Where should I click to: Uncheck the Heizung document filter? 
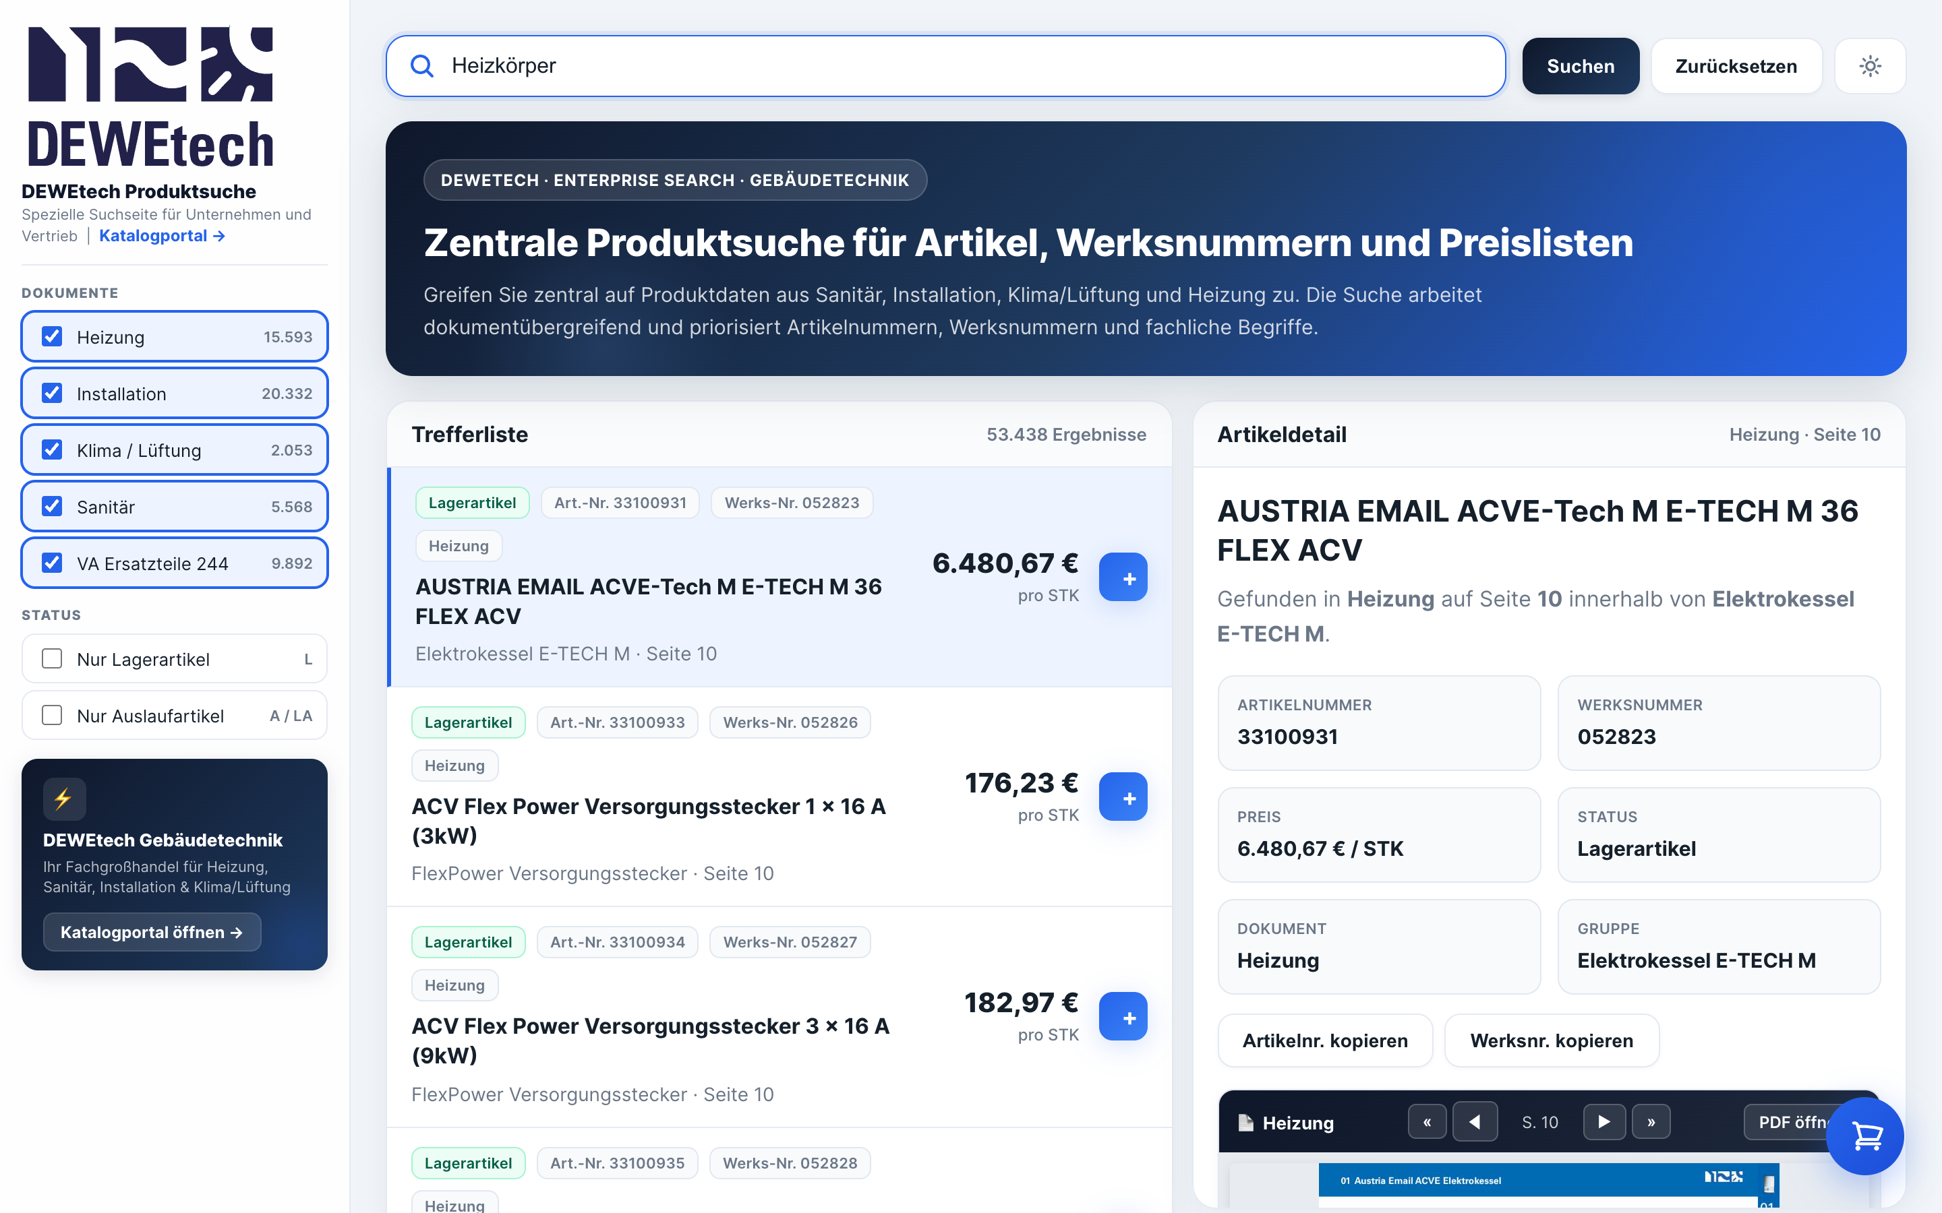pyautogui.click(x=52, y=336)
